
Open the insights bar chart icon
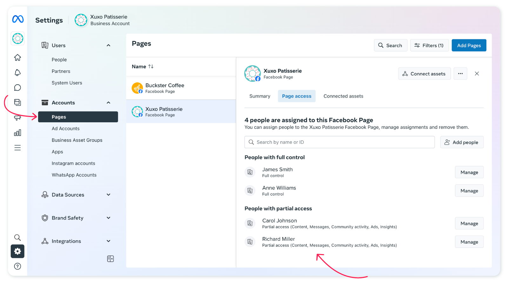tap(18, 133)
